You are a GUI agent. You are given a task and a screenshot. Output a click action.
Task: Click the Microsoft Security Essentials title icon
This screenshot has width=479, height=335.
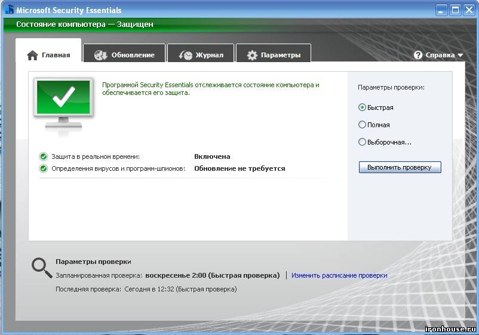[10, 10]
